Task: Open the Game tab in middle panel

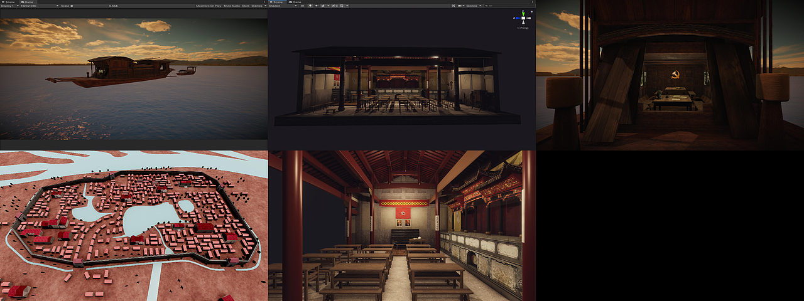Action: pyautogui.click(x=295, y=2)
